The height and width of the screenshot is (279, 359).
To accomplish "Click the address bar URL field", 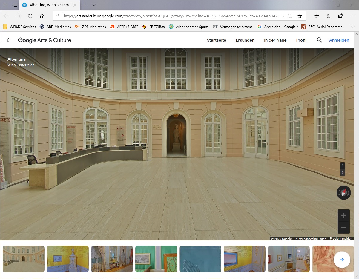I will pos(173,16).
